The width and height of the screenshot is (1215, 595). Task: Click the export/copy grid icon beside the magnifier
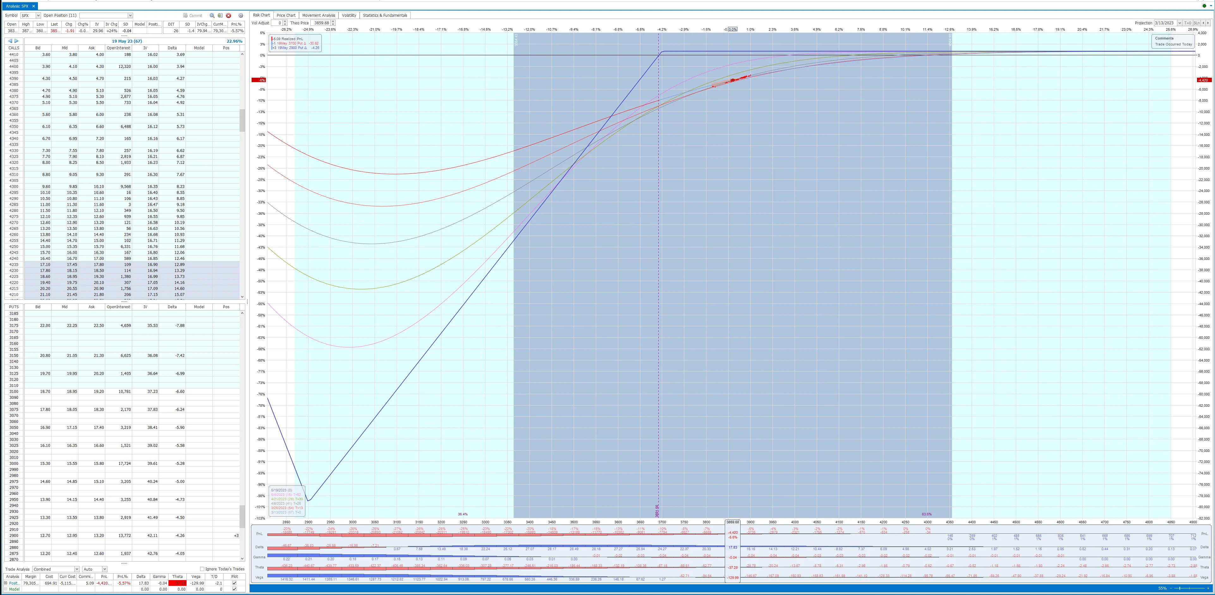[x=220, y=15]
